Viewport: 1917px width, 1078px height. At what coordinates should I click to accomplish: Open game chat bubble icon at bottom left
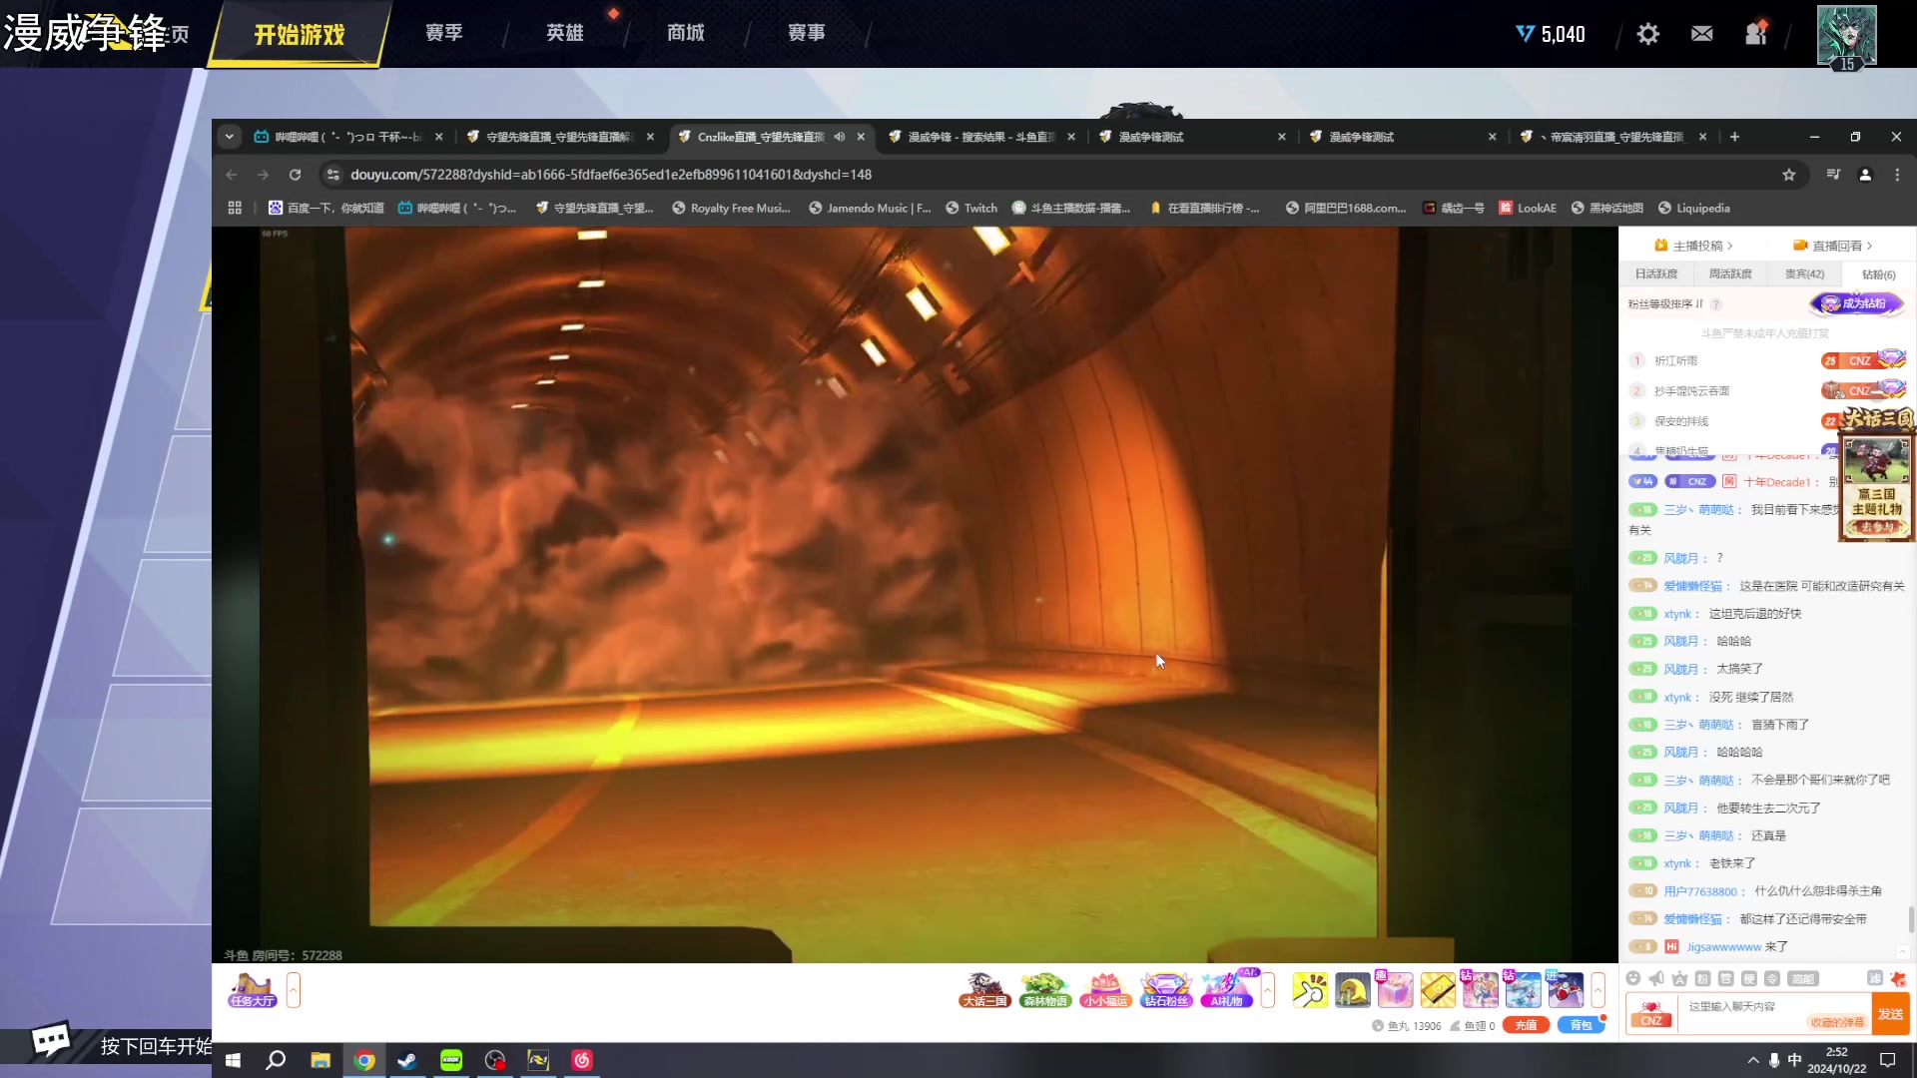[x=51, y=1040]
